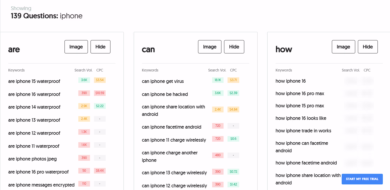
Task: Click 1.6K volume for 'are iphone 11 waterproof'
Action: pyautogui.click(x=84, y=145)
